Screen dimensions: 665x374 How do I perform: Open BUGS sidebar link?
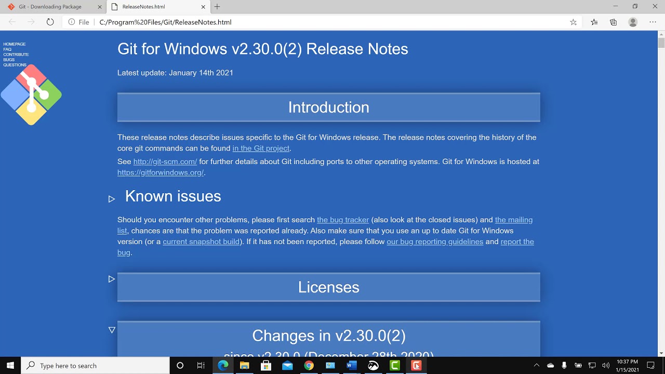click(x=9, y=60)
